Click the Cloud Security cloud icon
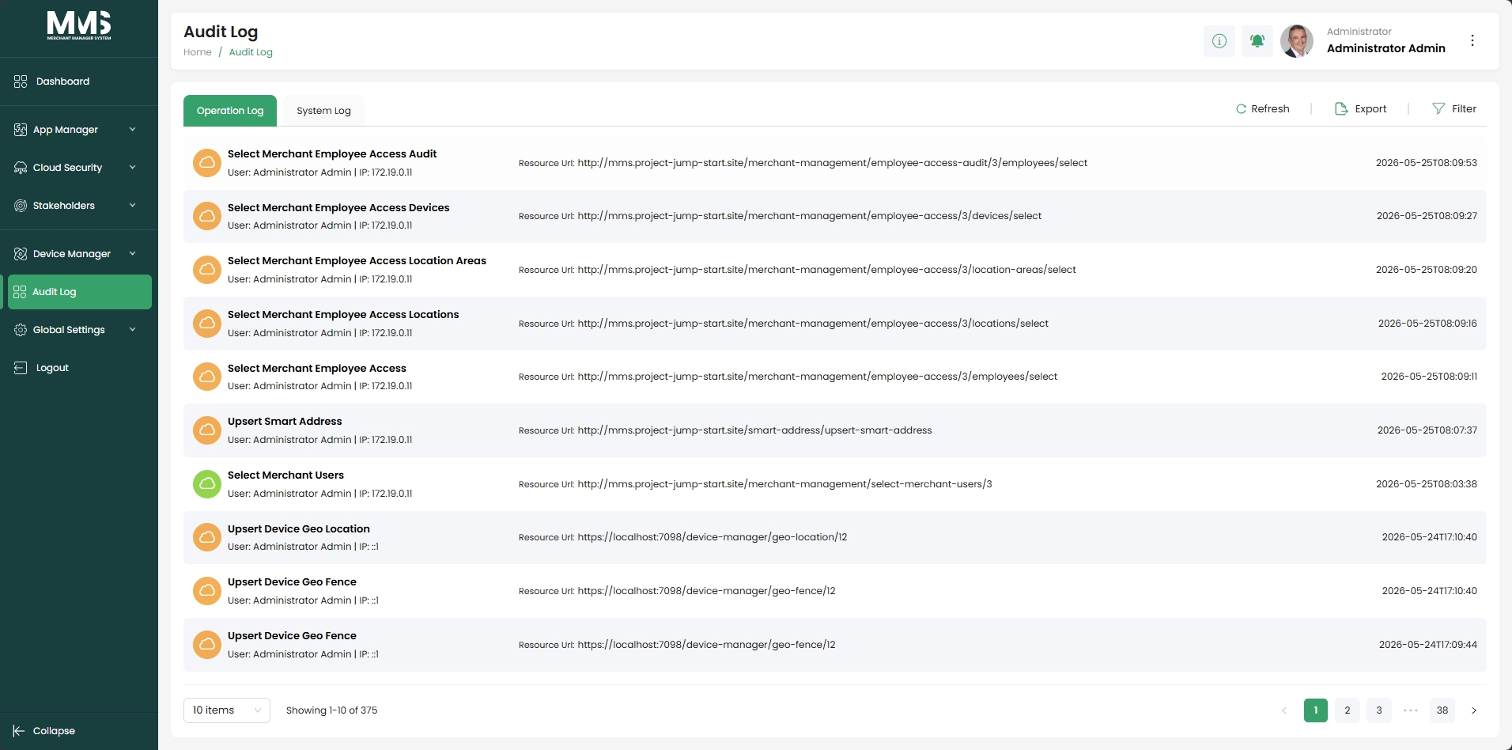This screenshot has height=750, width=1512. pyautogui.click(x=21, y=168)
